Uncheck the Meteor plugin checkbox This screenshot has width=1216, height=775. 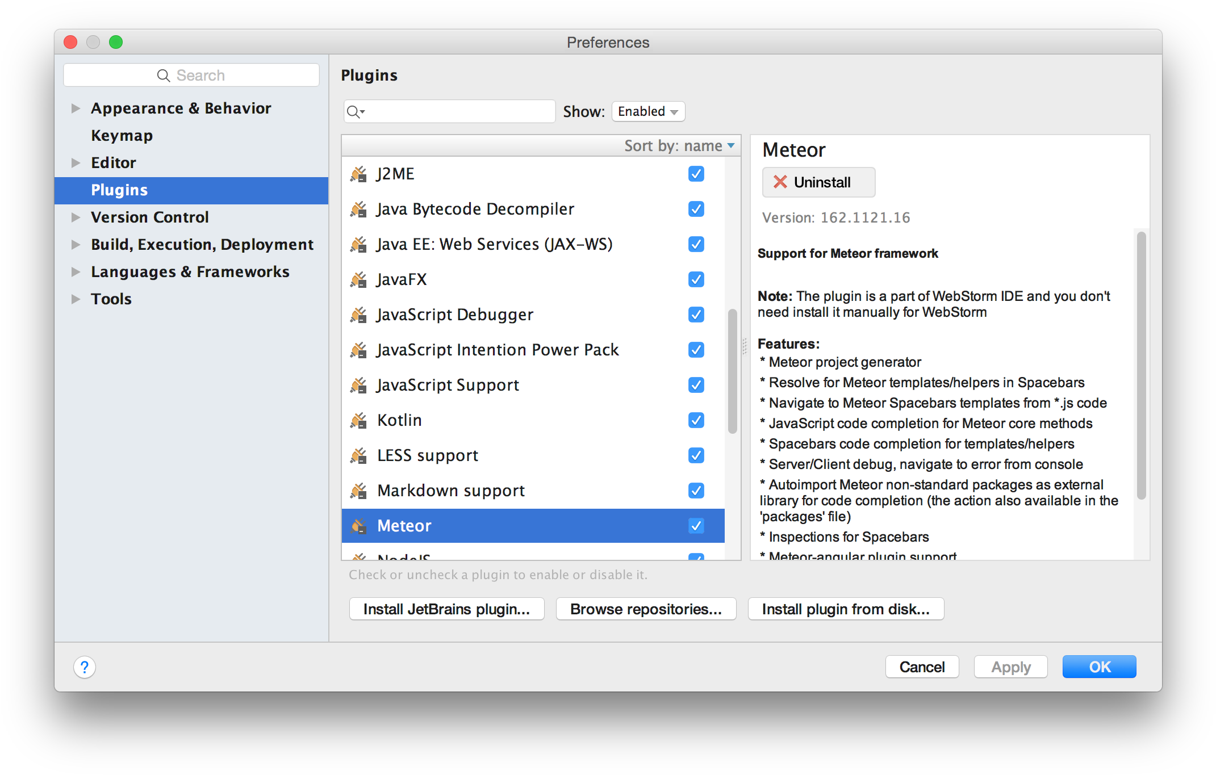[696, 526]
